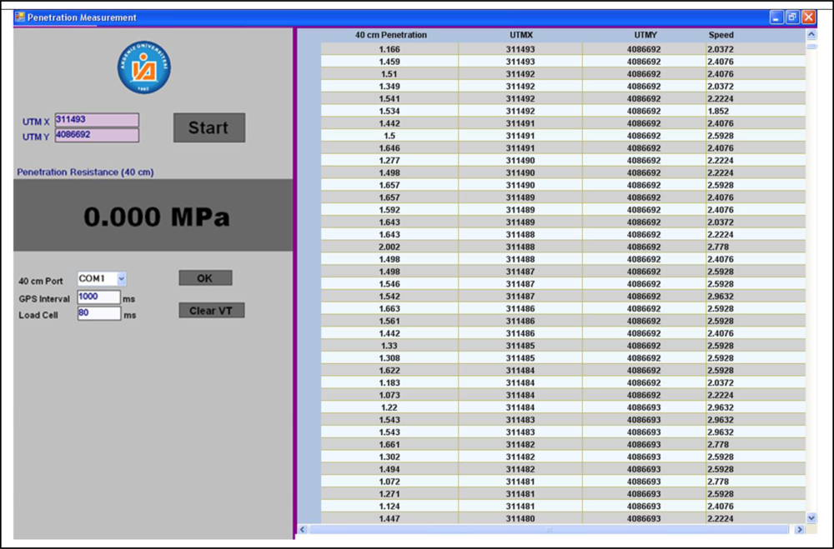The height and width of the screenshot is (549, 834).
Task: Select the speed cell 1.852
Action: click(x=756, y=111)
